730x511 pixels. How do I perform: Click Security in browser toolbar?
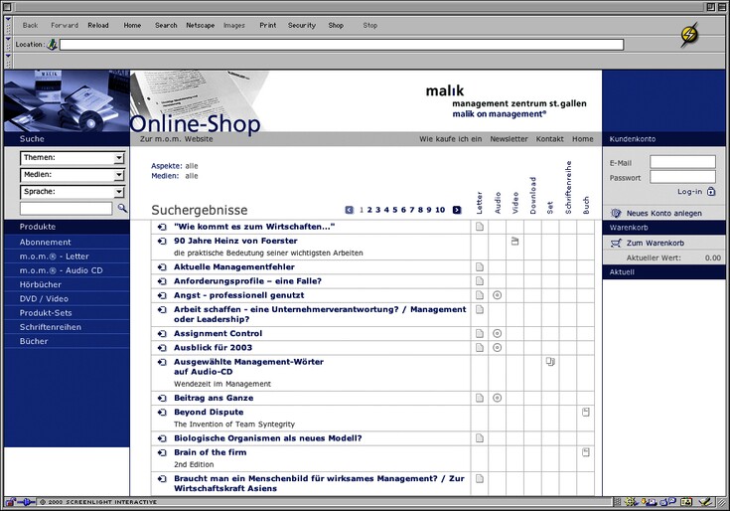pos(302,26)
